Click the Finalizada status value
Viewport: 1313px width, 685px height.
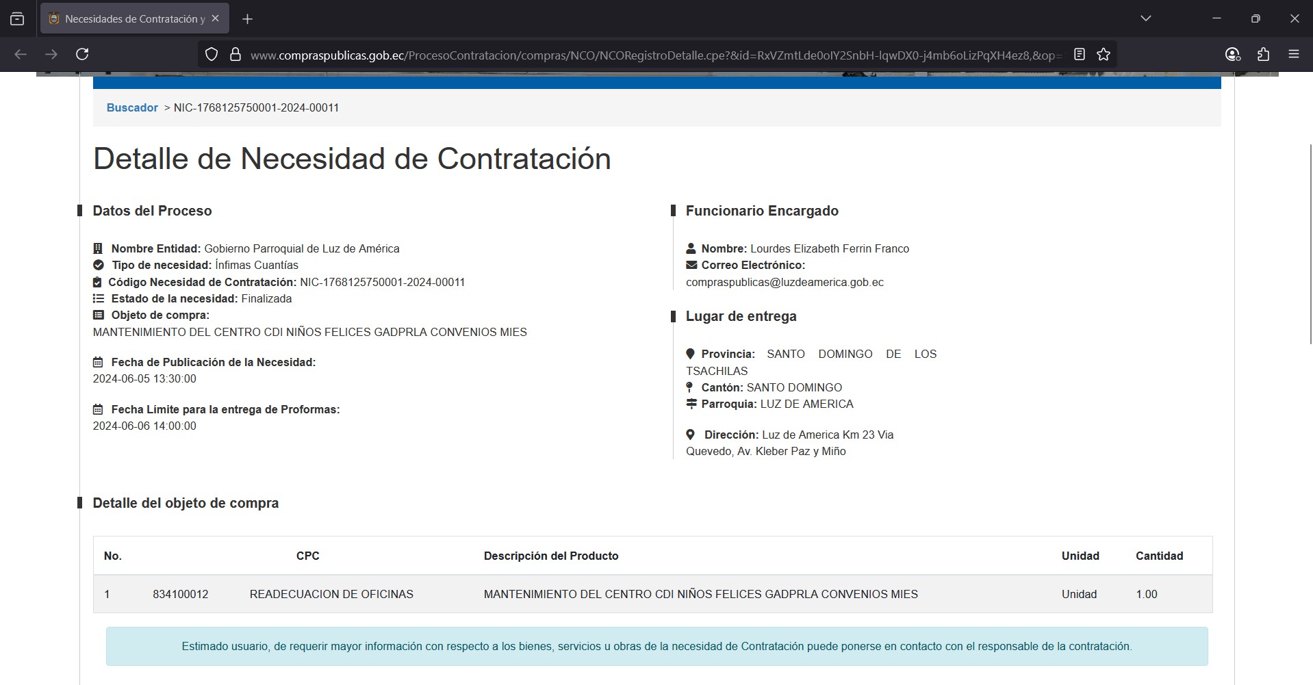pyautogui.click(x=266, y=298)
